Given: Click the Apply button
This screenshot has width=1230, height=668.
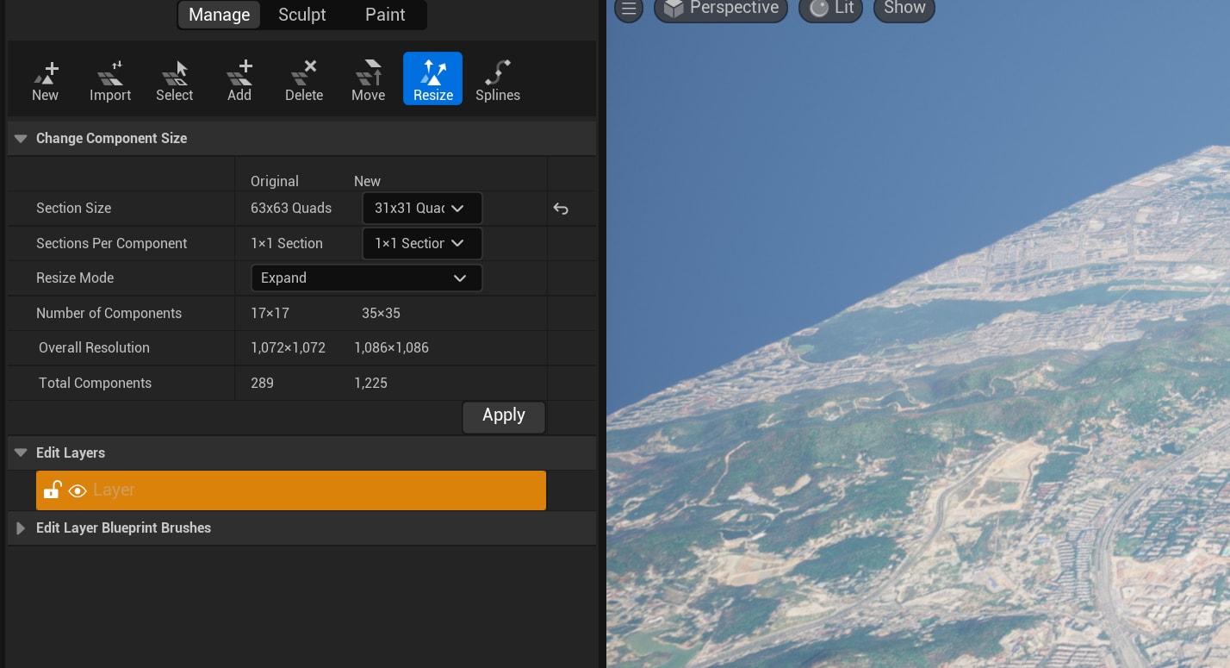Looking at the screenshot, I should [x=504, y=416].
